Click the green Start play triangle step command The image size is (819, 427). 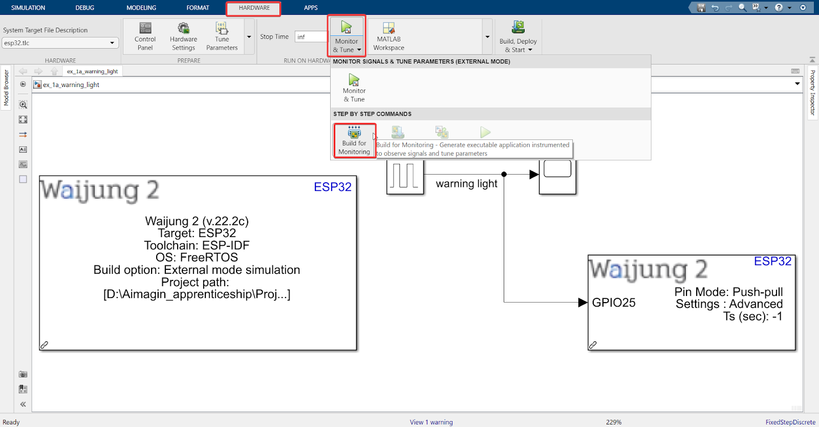click(x=485, y=132)
